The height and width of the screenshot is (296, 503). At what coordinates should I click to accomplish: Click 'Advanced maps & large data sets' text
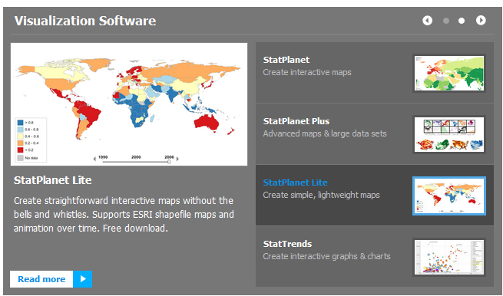[325, 133]
